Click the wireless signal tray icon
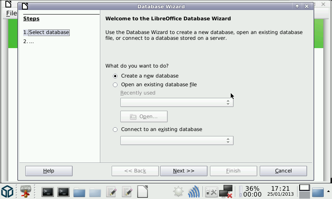This screenshot has width=332, height=199. tap(194, 192)
